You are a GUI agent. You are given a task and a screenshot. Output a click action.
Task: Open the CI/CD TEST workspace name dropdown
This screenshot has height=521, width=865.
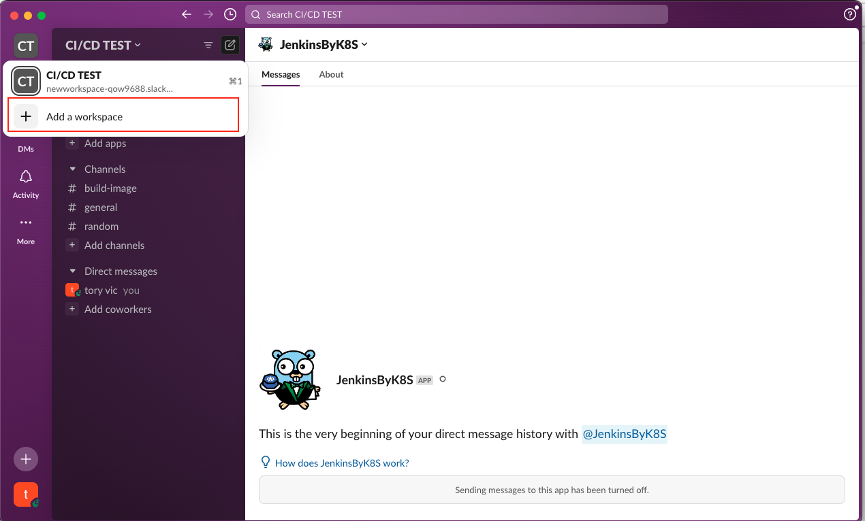(103, 45)
